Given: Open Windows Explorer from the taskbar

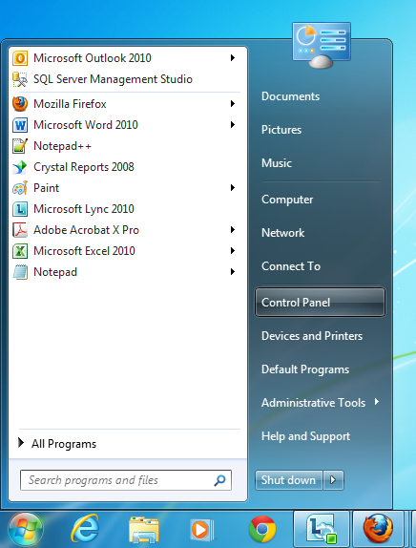Looking at the screenshot, I should [x=144, y=530].
